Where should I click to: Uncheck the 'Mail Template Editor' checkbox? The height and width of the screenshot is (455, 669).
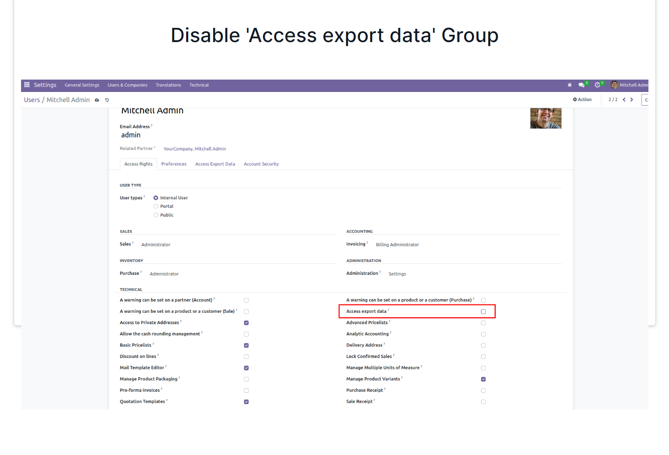point(246,368)
